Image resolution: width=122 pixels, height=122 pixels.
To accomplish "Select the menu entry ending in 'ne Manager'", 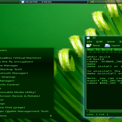I will pyautogui.click(x=27, y=66).
